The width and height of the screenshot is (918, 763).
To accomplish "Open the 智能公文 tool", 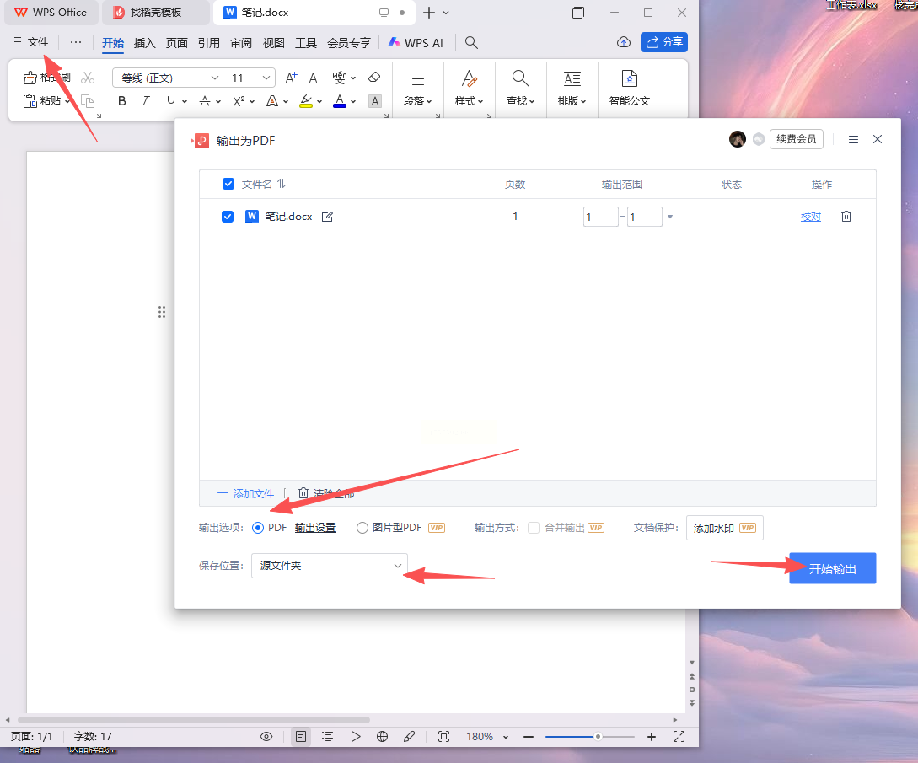I will pyautogui.click(x=630, y=88).
